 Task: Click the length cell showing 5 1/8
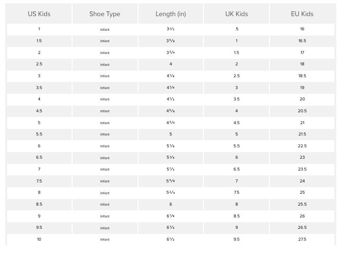point(171,146)
